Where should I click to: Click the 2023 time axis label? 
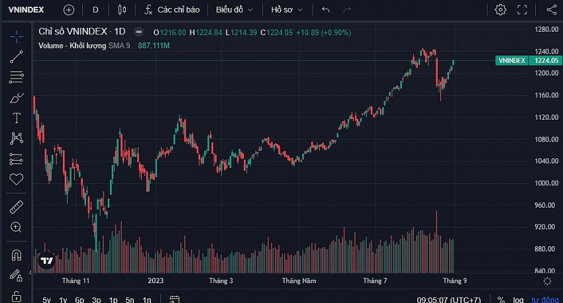tap(156, 281)
